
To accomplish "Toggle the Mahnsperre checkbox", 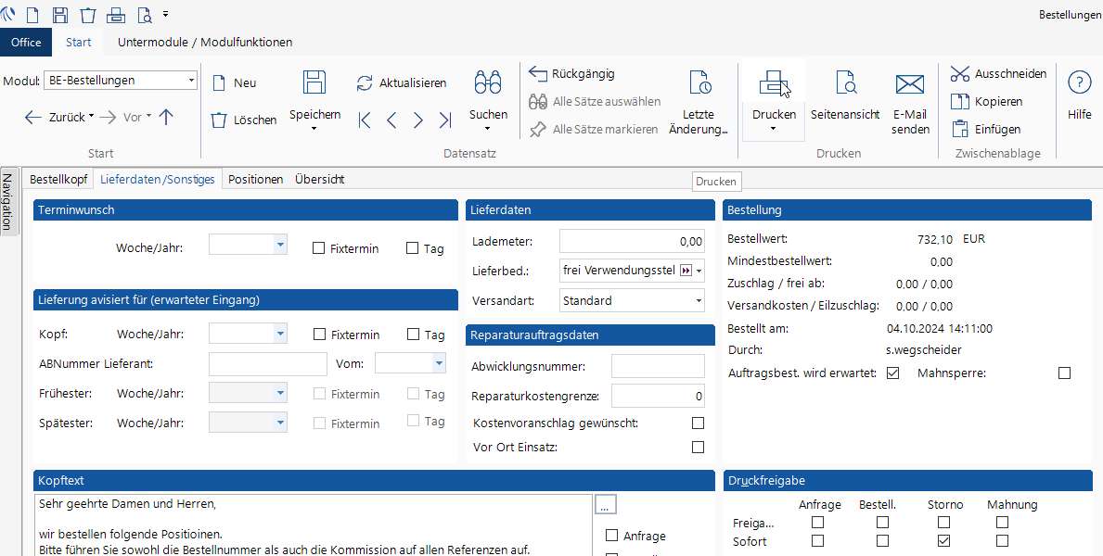I will pos(1064,373).
